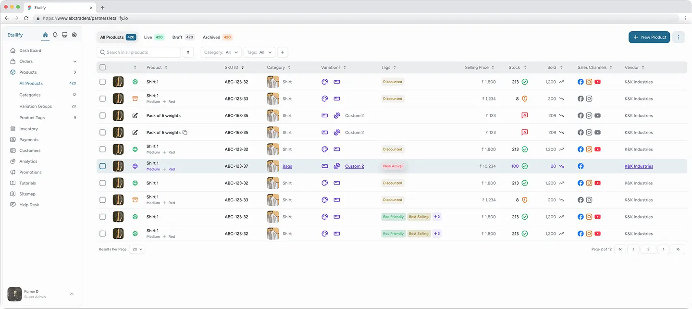
Task: Check Eco Friendly Shirt 1 Medium Red row checkbox
Action: 102,234
